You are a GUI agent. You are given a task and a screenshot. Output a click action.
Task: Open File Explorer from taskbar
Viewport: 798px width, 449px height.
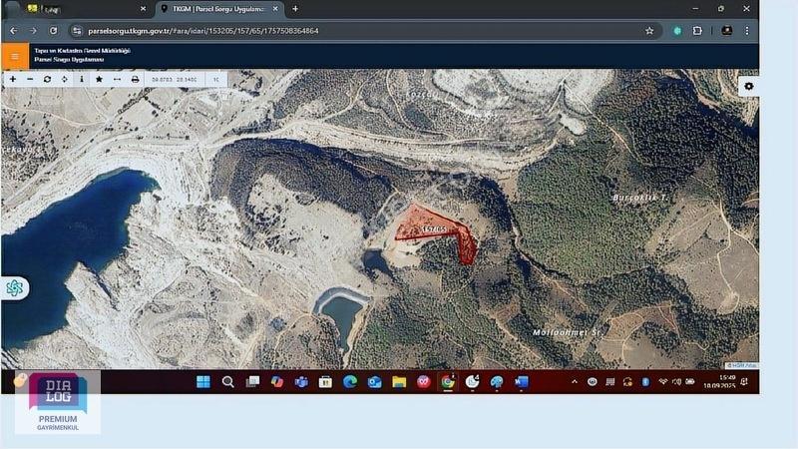(399, 382)
